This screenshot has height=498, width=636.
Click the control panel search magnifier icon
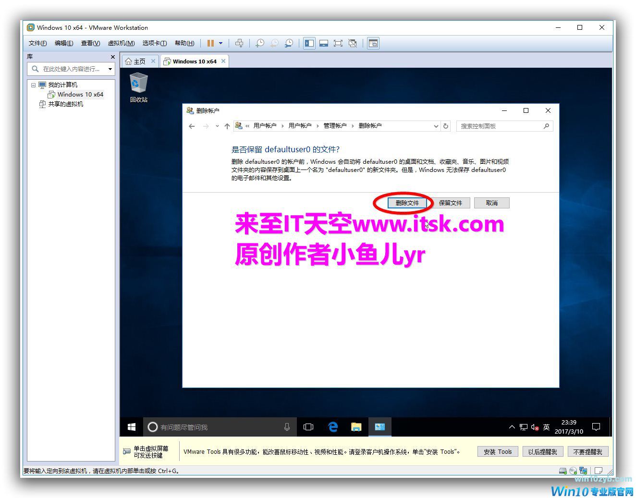[x=546, y=126]
